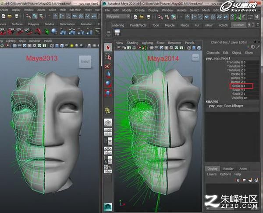Toggle Snap to points in Maya 2014 status line
This screenshot has height=213, width=263.
point(200,17)
